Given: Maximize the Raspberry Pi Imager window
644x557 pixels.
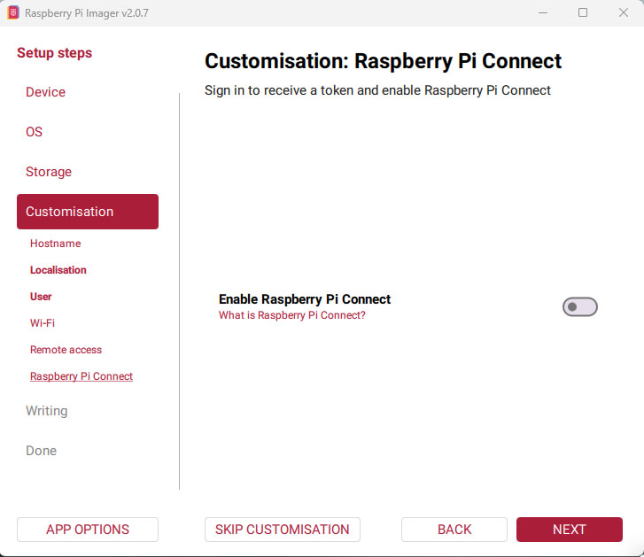Looking at the screenshot, I should (583, 12).
